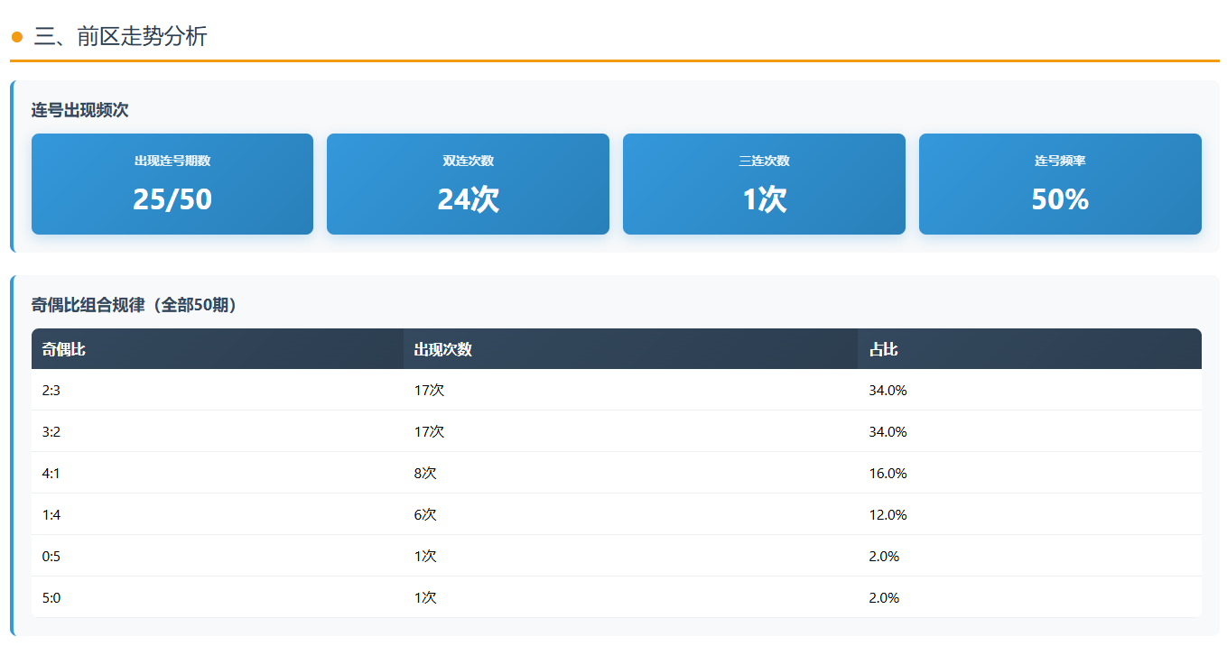Click the orange bullet beside section title
The height and width of the screenshot is (646, 1227).
coord(16,37)
